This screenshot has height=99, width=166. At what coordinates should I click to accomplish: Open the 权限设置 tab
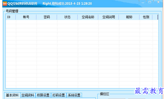[43, 95]
